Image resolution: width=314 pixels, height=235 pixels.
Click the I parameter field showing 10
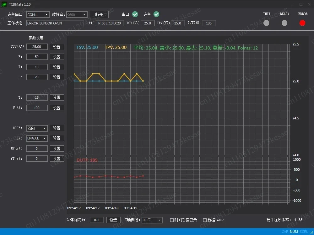(x=37, y=67)
